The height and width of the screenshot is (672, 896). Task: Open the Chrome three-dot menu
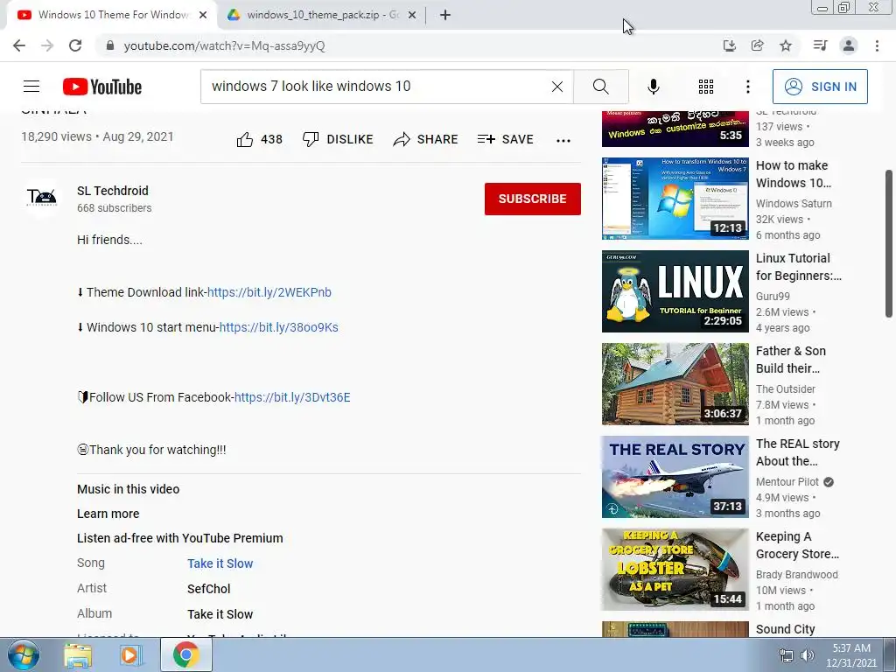pyautogui.click(x=877, y=45)
